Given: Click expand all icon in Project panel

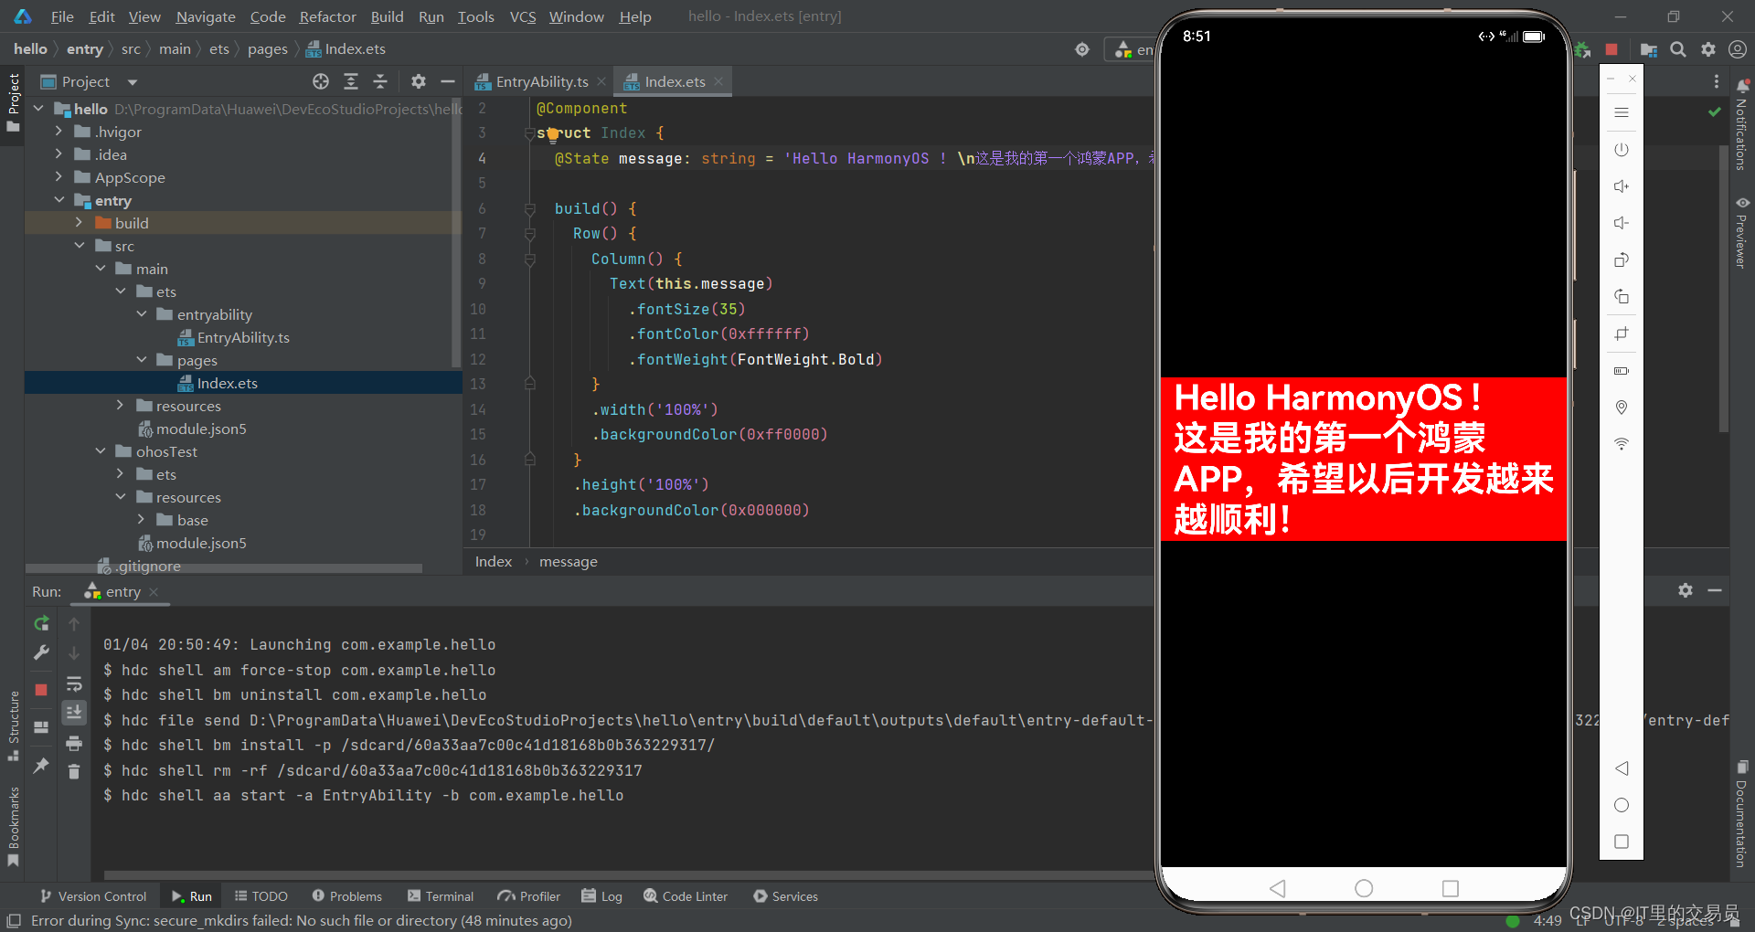Looking at the screenshot, I should (351, 81).
